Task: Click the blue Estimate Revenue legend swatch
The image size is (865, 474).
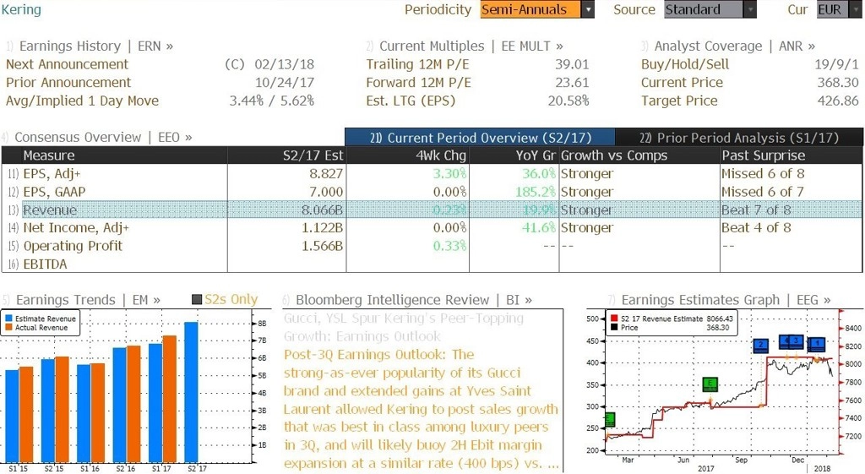Action: (x=8, y=319)
